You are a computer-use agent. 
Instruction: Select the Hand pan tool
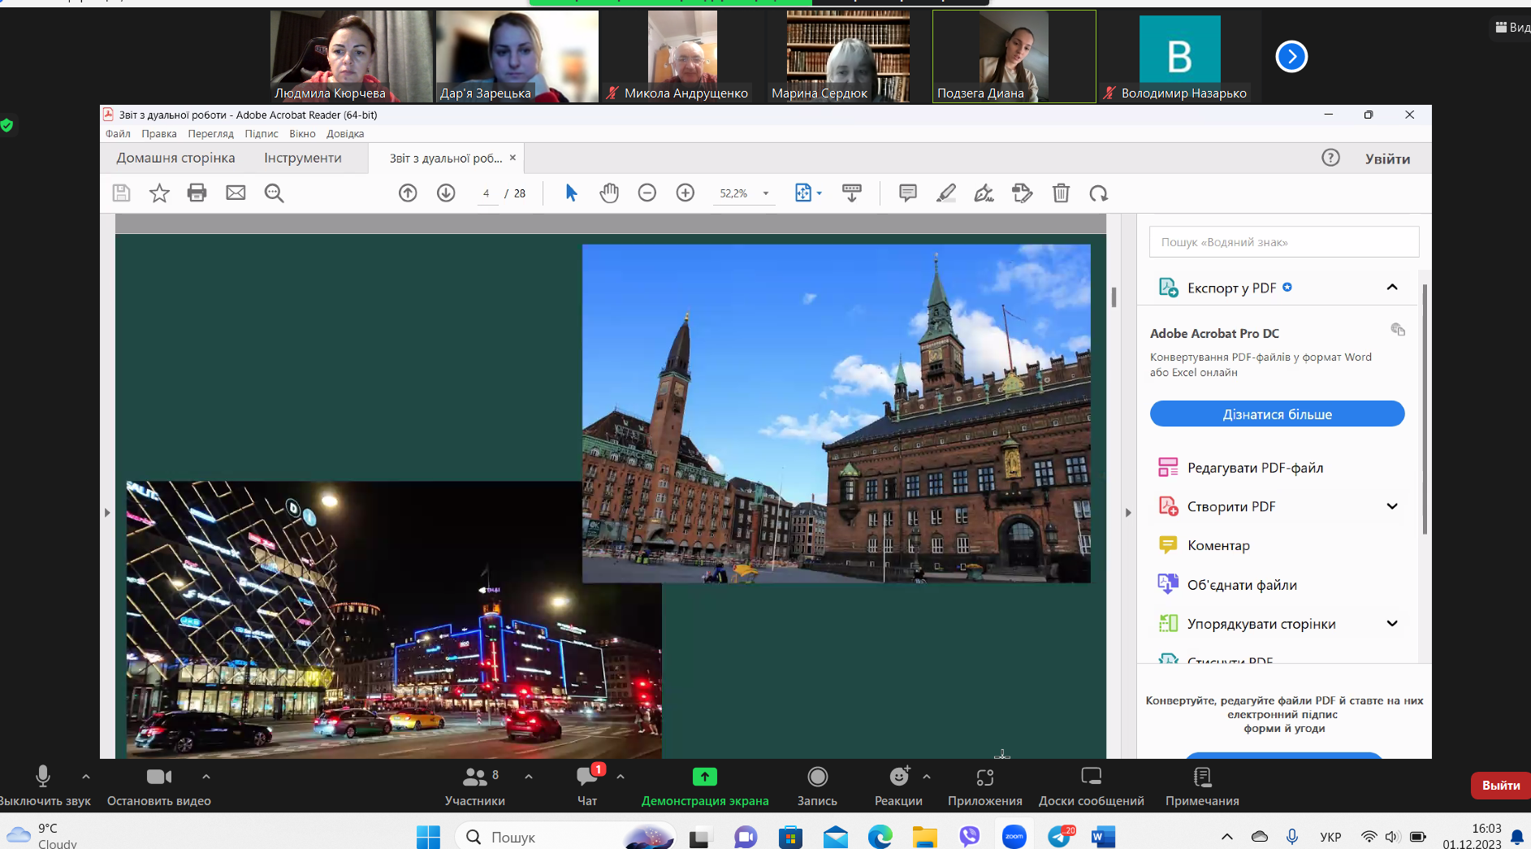[x=609, y=193]
